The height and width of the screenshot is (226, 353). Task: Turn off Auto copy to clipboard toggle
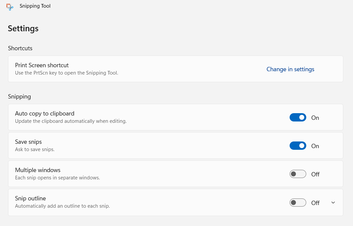tap(298, 117)
